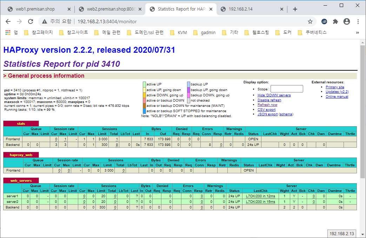
Task: Open the 도커 bookmark folder
Action: pos(284,32)
